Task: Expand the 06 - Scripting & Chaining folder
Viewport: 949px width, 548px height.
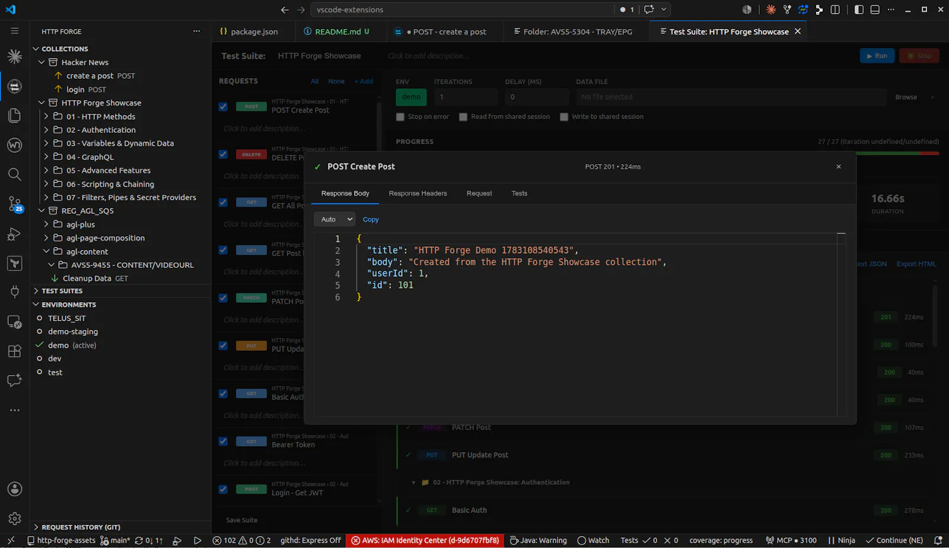Action: (46, 184)
